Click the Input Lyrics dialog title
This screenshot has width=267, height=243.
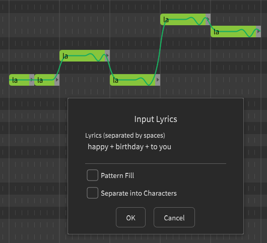pos(156,119)
